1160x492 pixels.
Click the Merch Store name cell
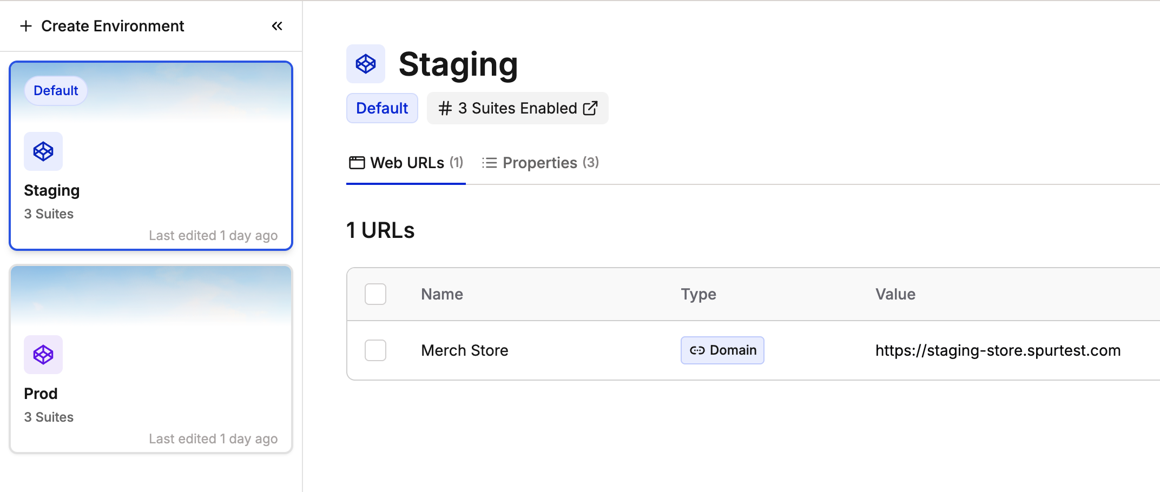click(465, 350)
